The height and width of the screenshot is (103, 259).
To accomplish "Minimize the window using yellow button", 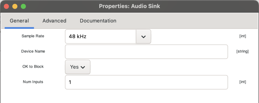I will pos(15,6).
